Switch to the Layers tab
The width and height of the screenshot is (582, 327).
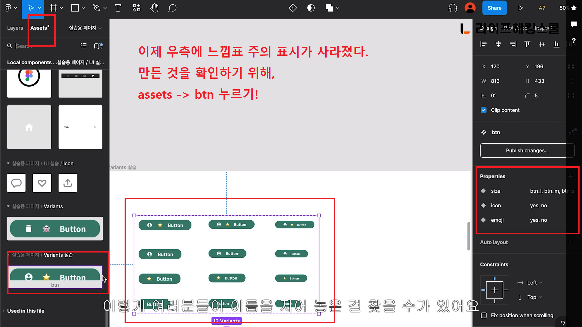[15, 28]
